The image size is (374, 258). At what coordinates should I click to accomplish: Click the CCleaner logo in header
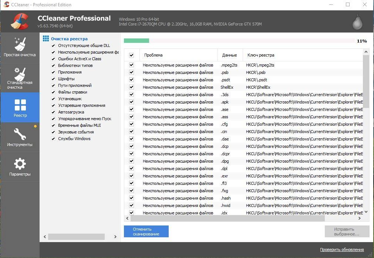click(x=20, y=21)
